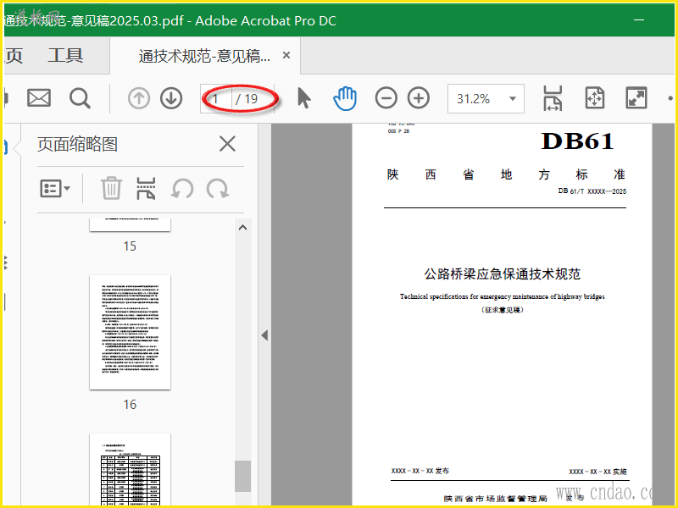
Task: Click thumbnail scrollbar up arrow
Action: pyautogui.click(x=243, y=228)
